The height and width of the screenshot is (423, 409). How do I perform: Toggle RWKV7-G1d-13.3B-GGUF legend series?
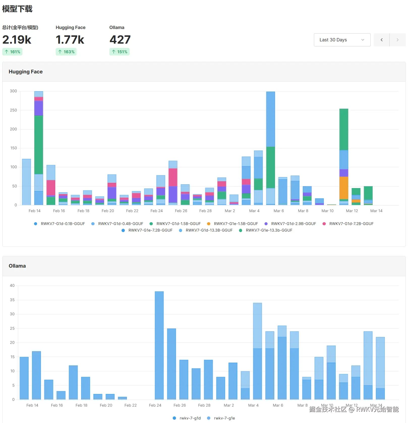point(206,230)
